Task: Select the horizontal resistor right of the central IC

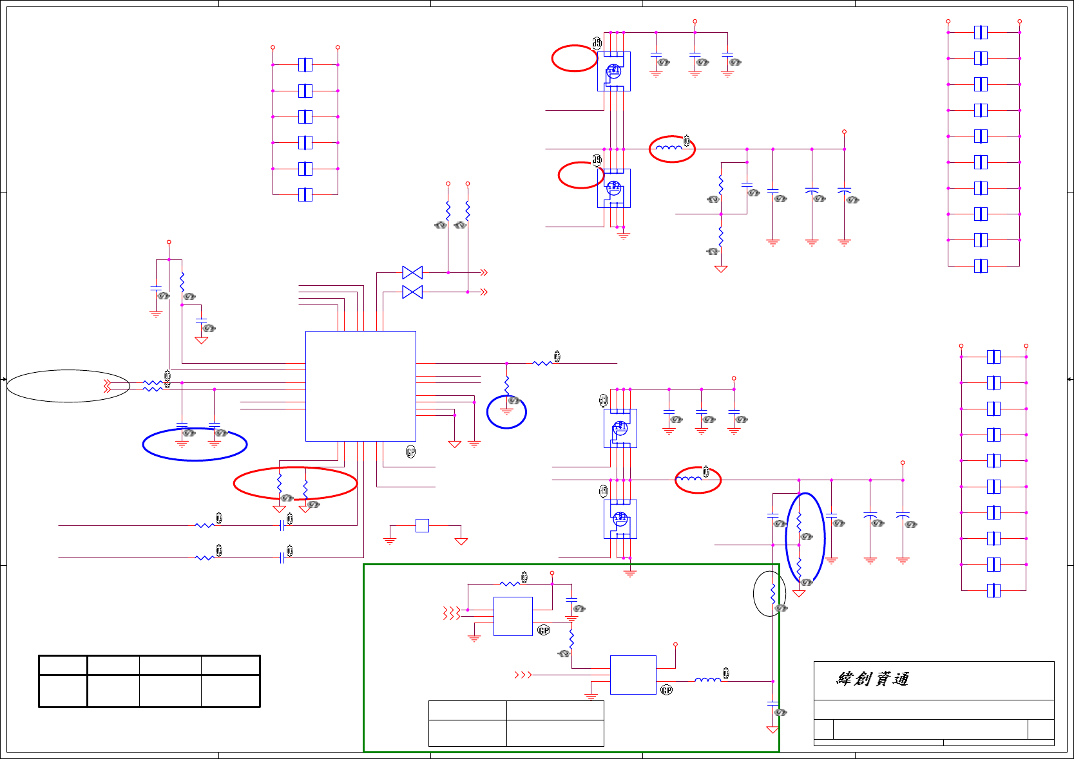Action: coord(542,363)
